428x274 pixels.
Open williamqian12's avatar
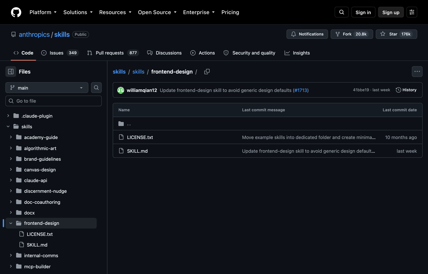121,90
